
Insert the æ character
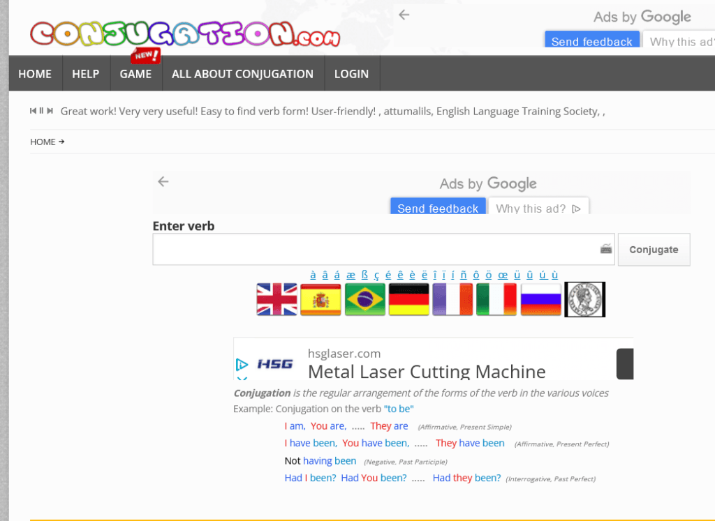[x=351, y=275]
